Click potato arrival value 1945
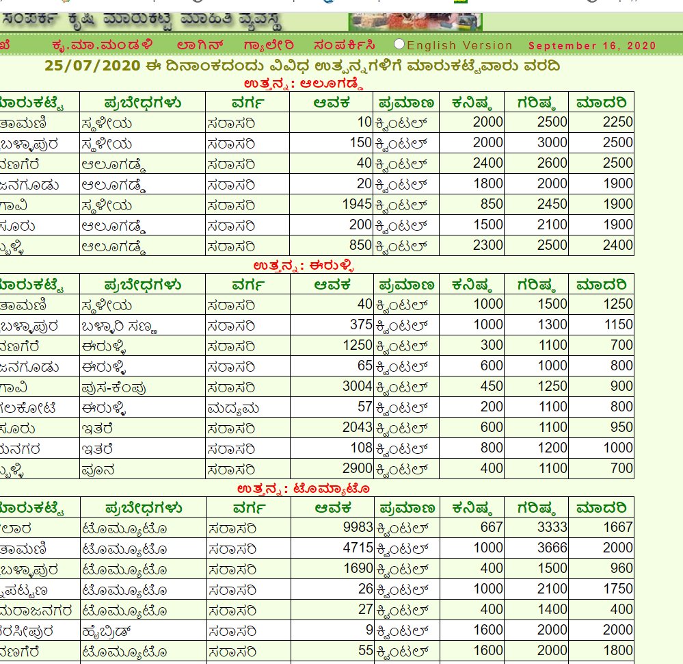This screenshot has width=683, height=664. click(357, 204)
